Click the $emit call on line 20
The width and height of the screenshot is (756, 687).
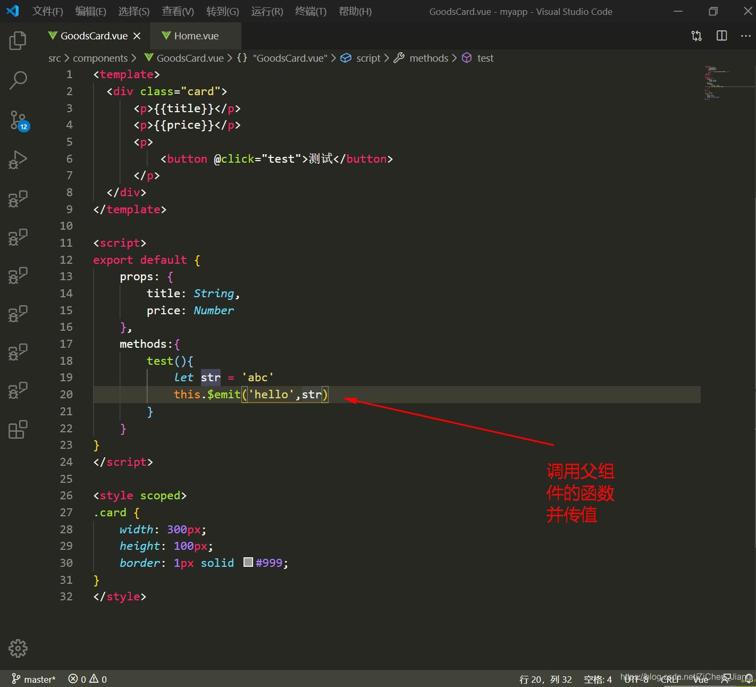(224, 394)
